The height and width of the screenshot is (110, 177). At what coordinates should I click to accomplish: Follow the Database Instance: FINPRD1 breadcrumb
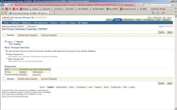[x=13, y=26]
